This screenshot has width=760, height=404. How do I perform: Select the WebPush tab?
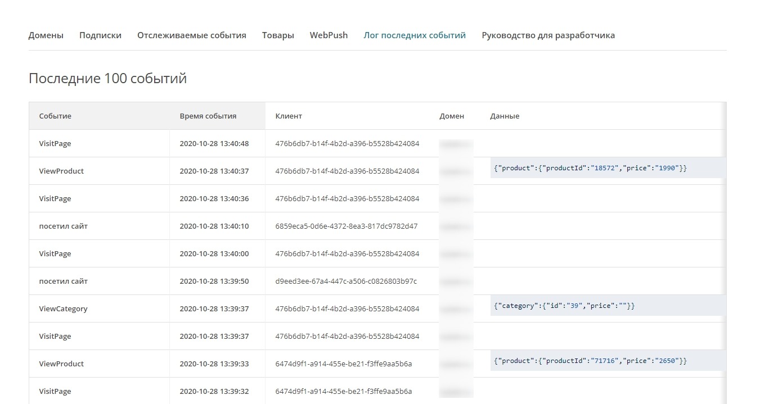(x=329, y=35)
